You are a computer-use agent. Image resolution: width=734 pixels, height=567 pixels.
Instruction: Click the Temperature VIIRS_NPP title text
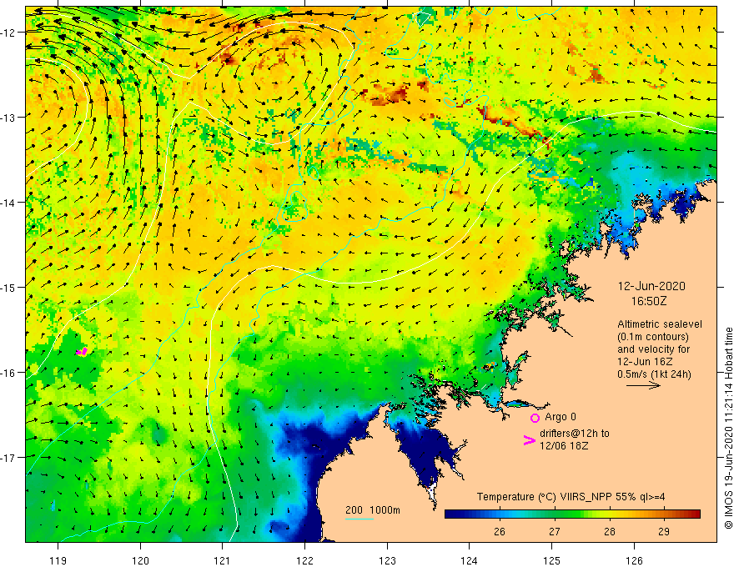click(x=571, y=497)
